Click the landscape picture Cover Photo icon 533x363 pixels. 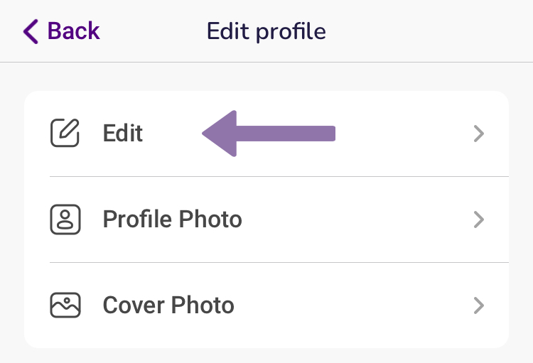pyautogui.click(x=65, y=305)
